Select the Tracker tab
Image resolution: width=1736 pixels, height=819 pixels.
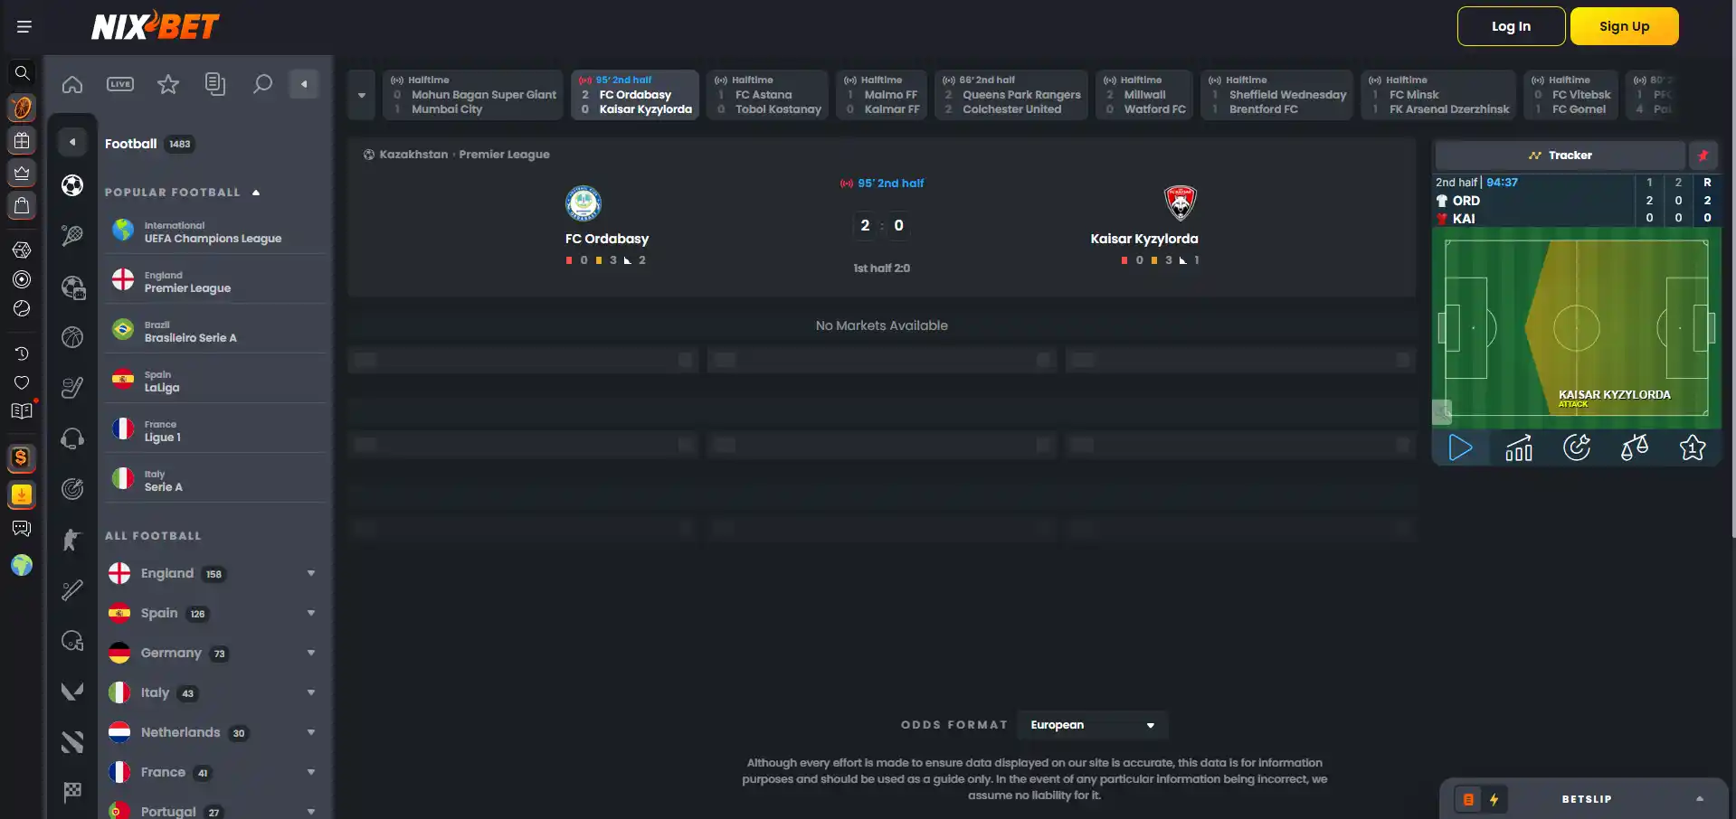pos(1561,155)
